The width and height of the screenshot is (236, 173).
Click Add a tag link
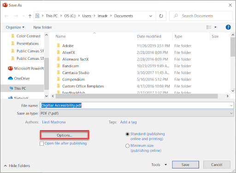coord(128,122)
